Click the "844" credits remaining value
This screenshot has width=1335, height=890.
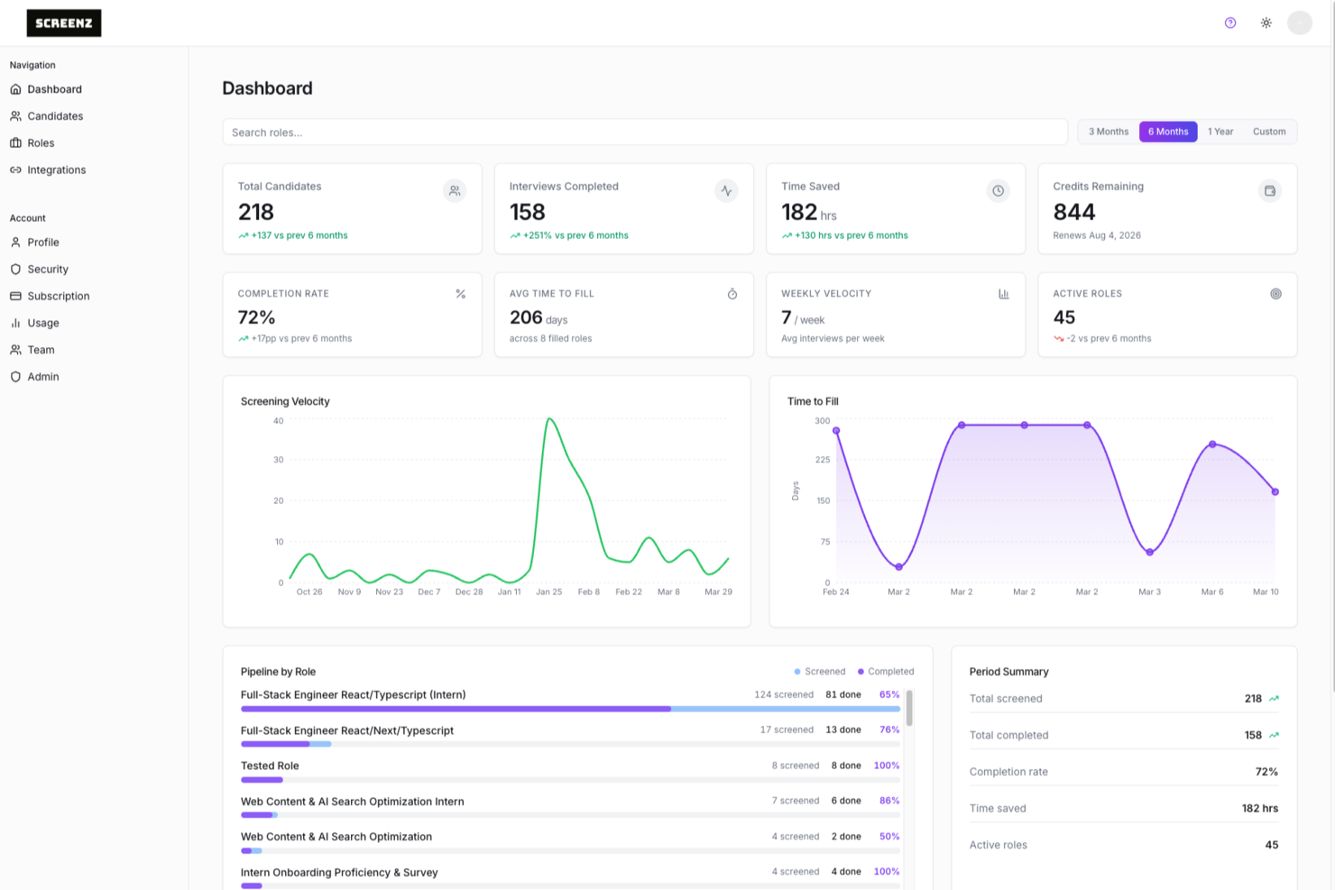[1074, 212]
